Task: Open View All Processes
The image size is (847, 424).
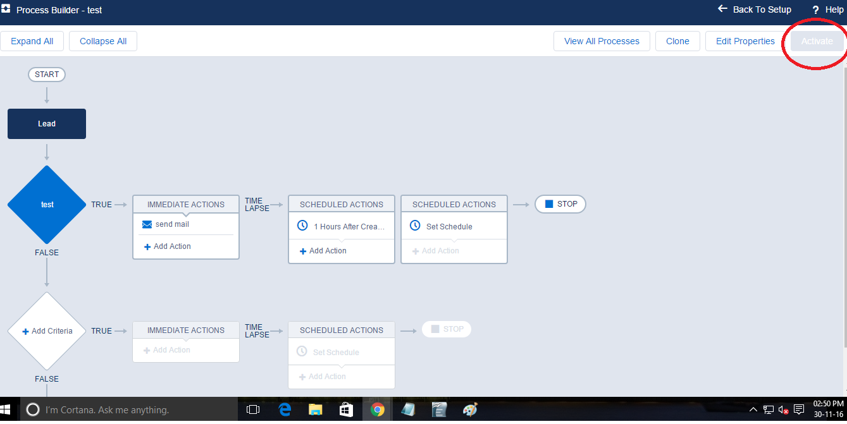Action: click(x=602, y=41)
